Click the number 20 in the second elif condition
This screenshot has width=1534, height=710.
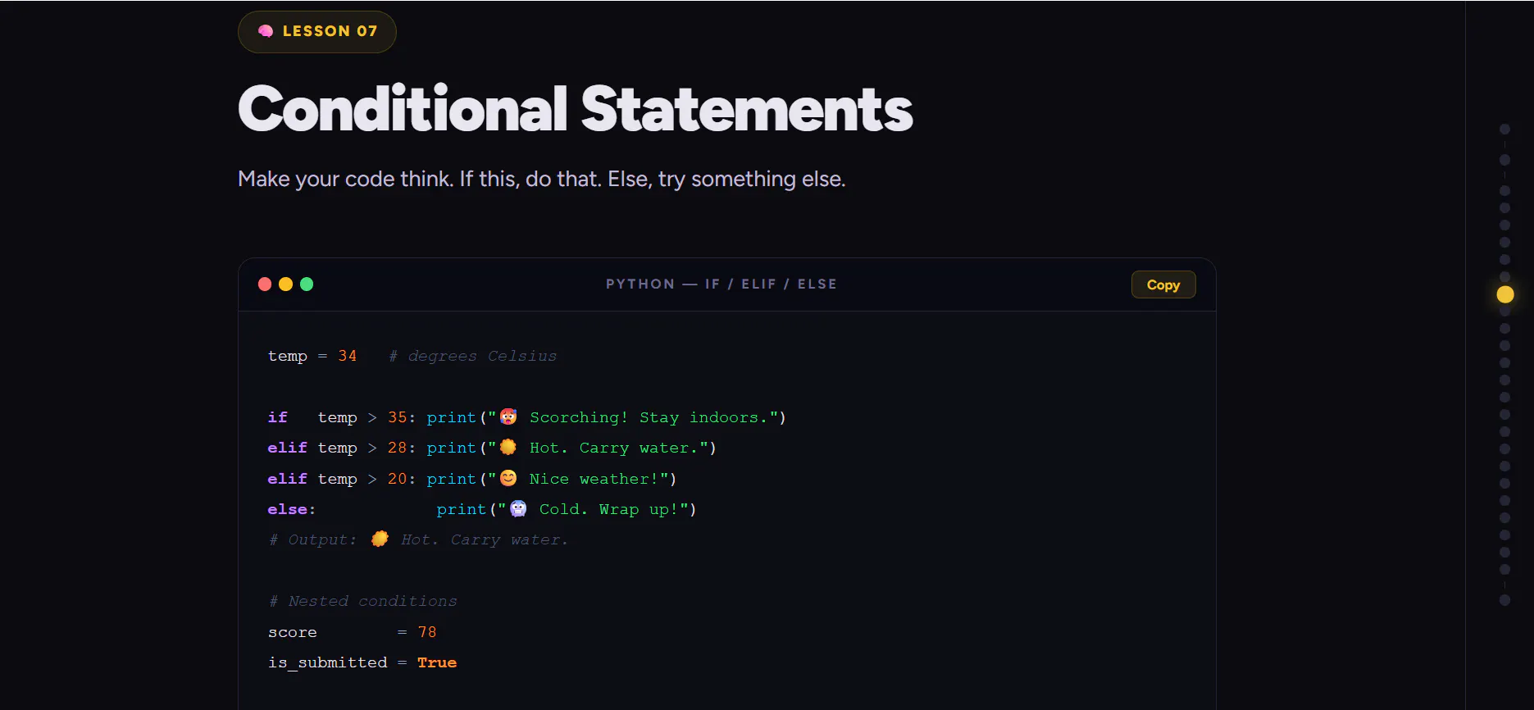click(x=397, y=479)
